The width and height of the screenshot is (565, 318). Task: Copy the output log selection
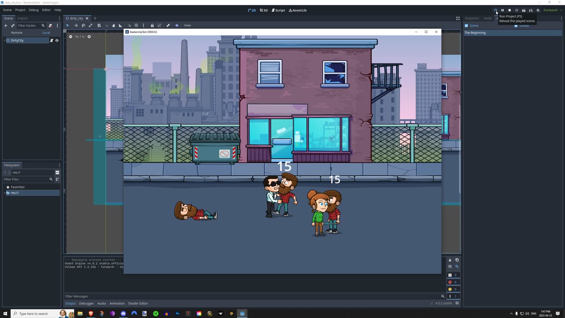point(457,260)
